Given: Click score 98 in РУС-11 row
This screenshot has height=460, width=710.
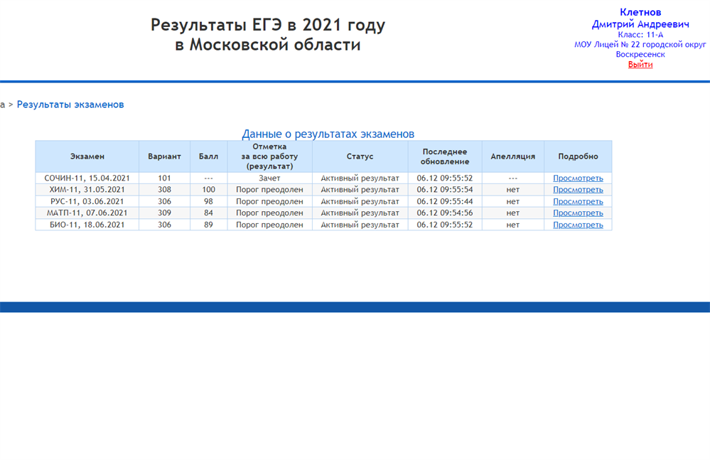Looking at the screenshot, I should click(208, 201).
